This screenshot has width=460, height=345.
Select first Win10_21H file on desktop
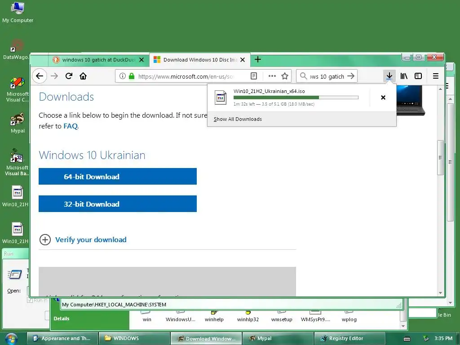click(x=16, y=196)
